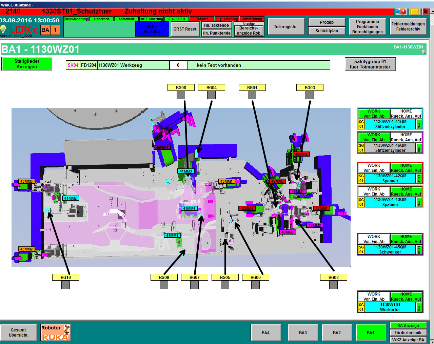Open Programme Funktionen Berechtigungen menu

point(367,27)
